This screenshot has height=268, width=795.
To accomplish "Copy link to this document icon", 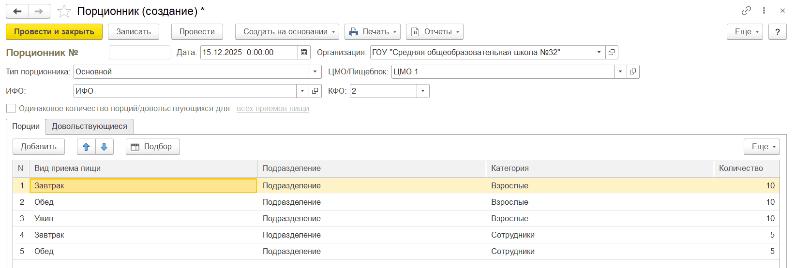I will click(x=746, y=11).
